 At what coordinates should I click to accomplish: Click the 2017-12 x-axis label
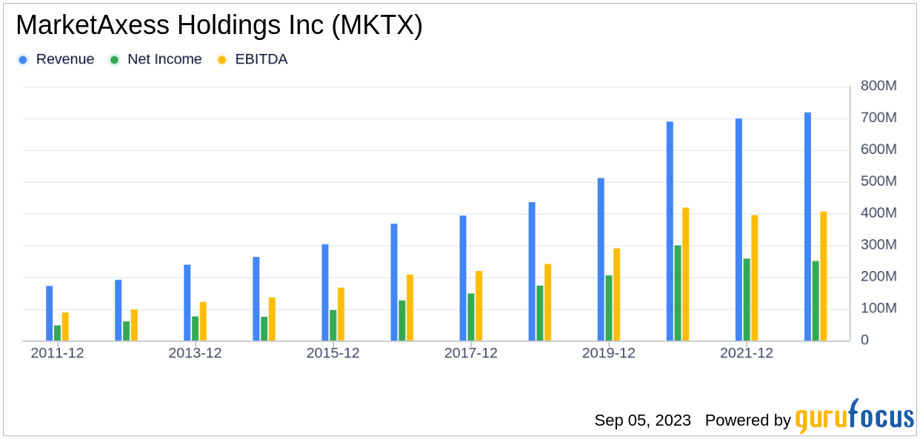(470, 354)
